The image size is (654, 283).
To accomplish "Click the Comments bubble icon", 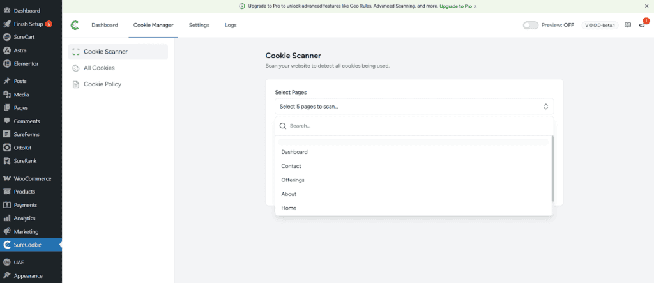I will pos(6,121).
